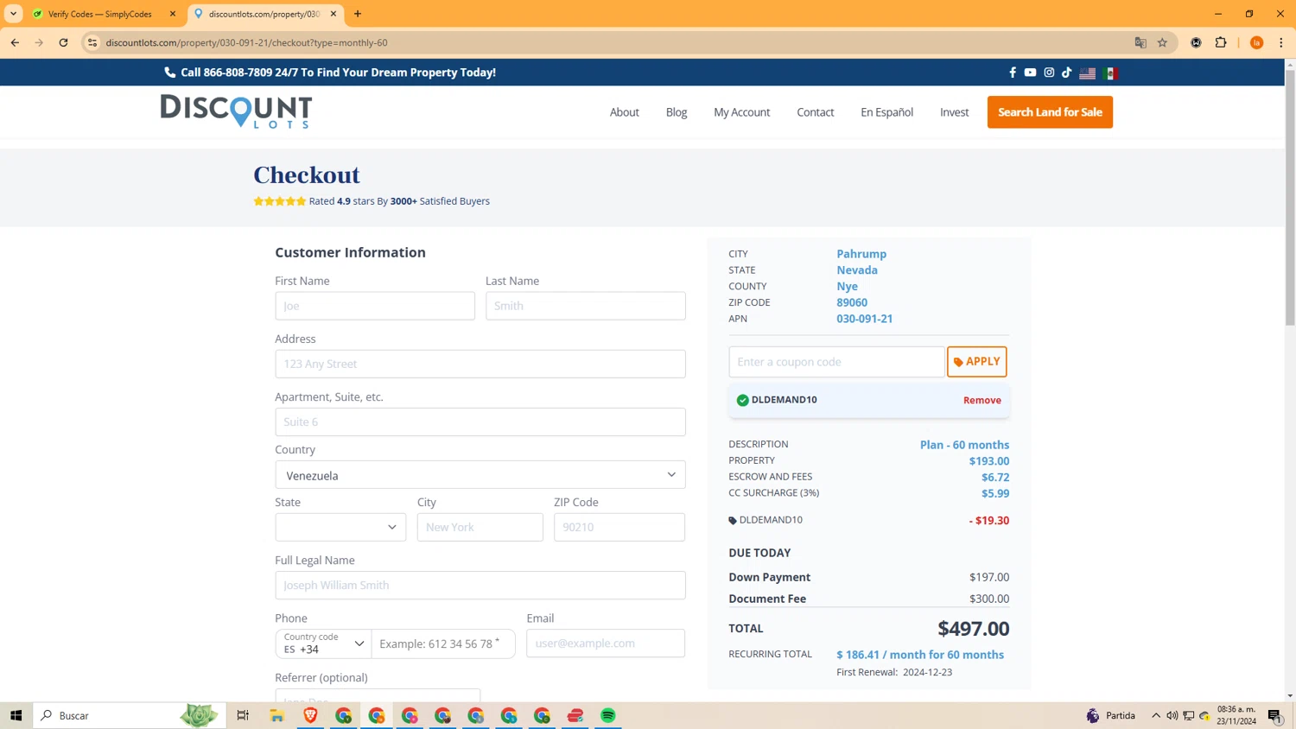Click the browser address bar URL
This screenshot has height=729, width=1296.
pyautogui.click(x=246, y=42)
